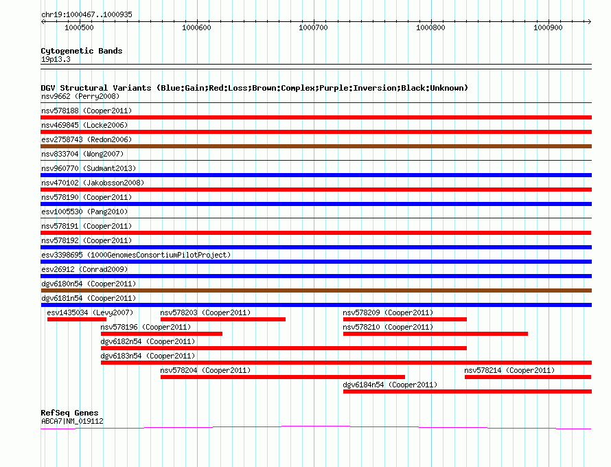This screenshot has height=467, width=611.
Task: Click the nsv578203 (Cooper2011) label
Action: [205, 312]
